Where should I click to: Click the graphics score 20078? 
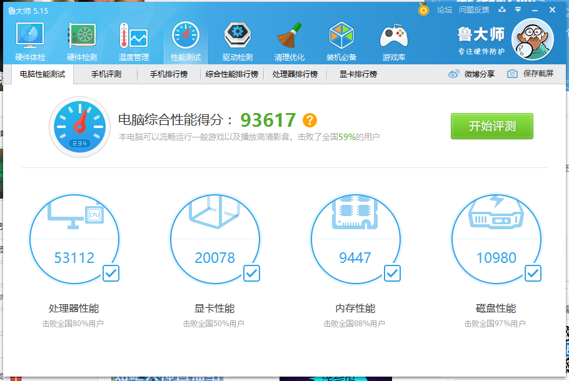[x=215, y=258]
